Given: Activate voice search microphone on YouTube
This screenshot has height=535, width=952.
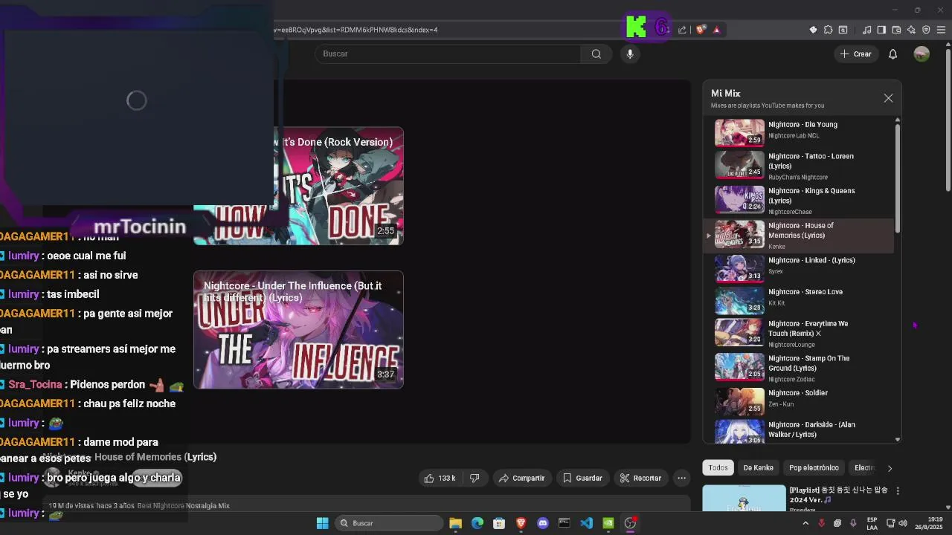Looking at the screenshot, I should pos(630,53).
